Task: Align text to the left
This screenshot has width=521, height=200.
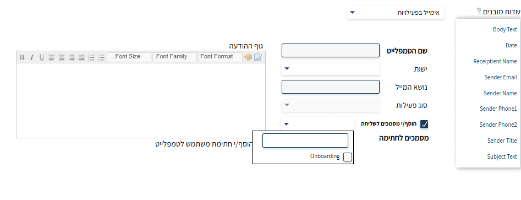Action: point(52,57)
